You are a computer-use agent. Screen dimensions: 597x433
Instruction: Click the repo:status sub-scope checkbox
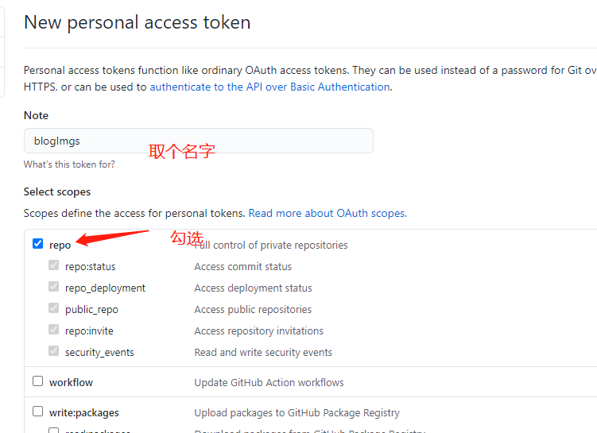54,265
